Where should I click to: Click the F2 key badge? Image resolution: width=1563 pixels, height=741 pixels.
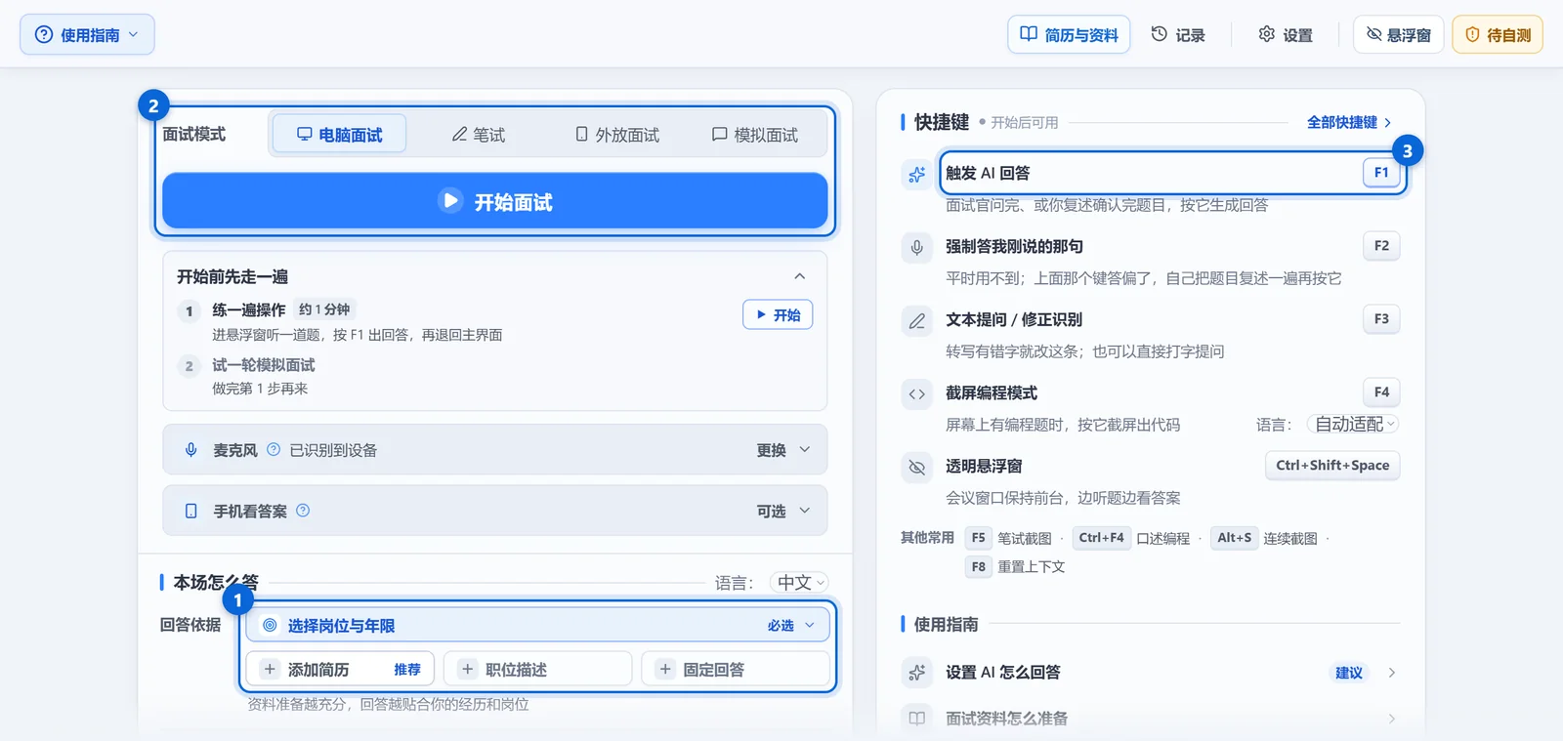pos(1381,246)
